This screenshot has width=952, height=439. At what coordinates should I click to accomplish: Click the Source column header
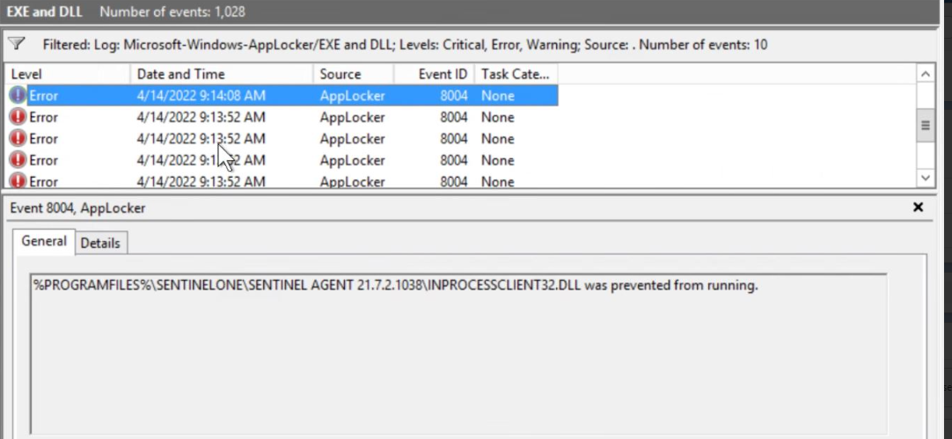352,74
